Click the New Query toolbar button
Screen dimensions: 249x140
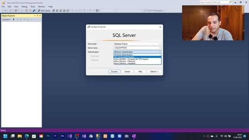tap(44, 10)
